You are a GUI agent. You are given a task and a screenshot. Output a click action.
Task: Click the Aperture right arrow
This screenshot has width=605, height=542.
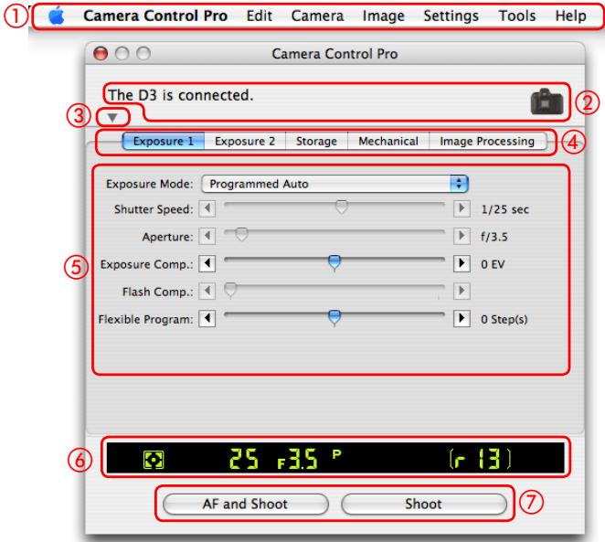coord(462,236)
